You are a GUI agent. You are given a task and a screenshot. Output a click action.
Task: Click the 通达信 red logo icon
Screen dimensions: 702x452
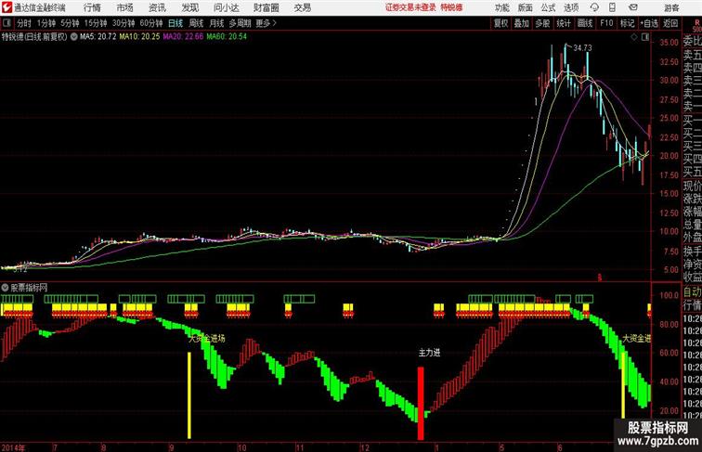tap(6, 7)
